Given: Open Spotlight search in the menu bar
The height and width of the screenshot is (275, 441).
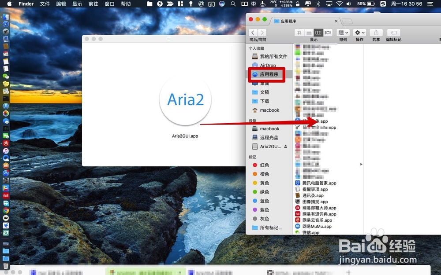Looking at the screenshot, I should (x=233, y=4).
